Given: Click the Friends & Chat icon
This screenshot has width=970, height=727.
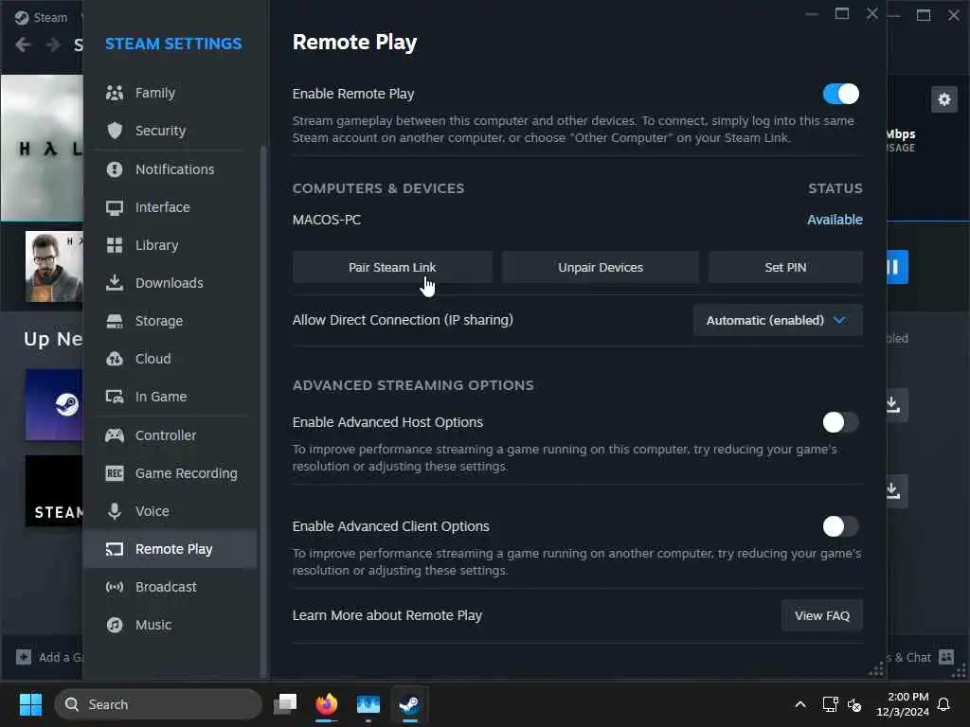Looking at the screenshot, I should (946, 657).
